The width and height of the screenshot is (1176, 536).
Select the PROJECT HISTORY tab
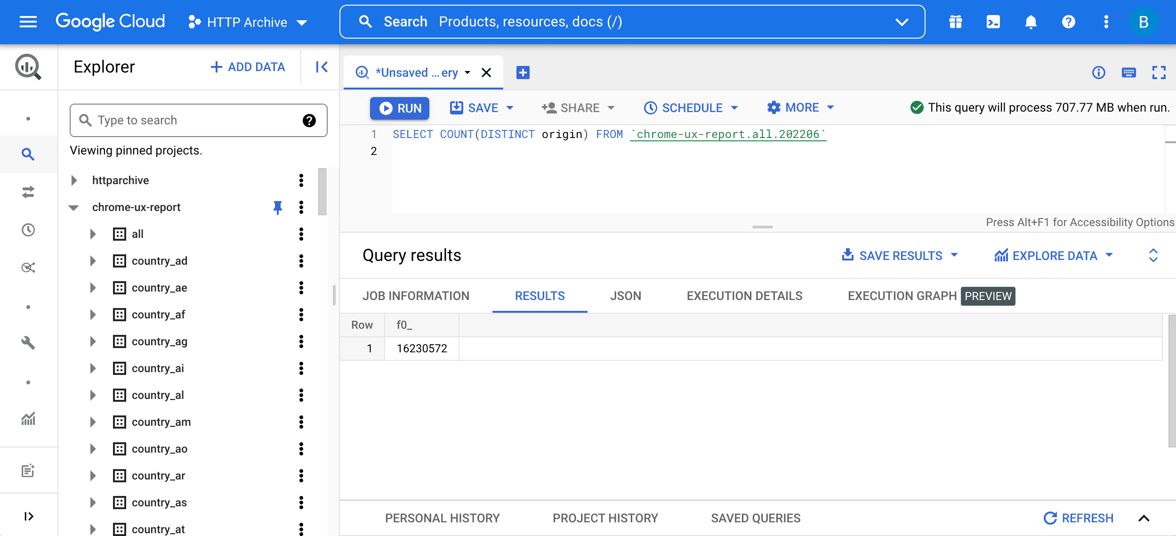click(605, 518)
